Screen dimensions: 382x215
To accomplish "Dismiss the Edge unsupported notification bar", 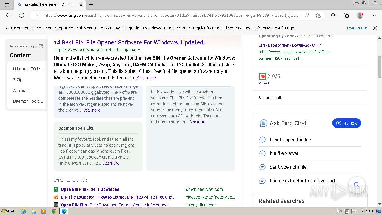I will [x=375, y=28].
